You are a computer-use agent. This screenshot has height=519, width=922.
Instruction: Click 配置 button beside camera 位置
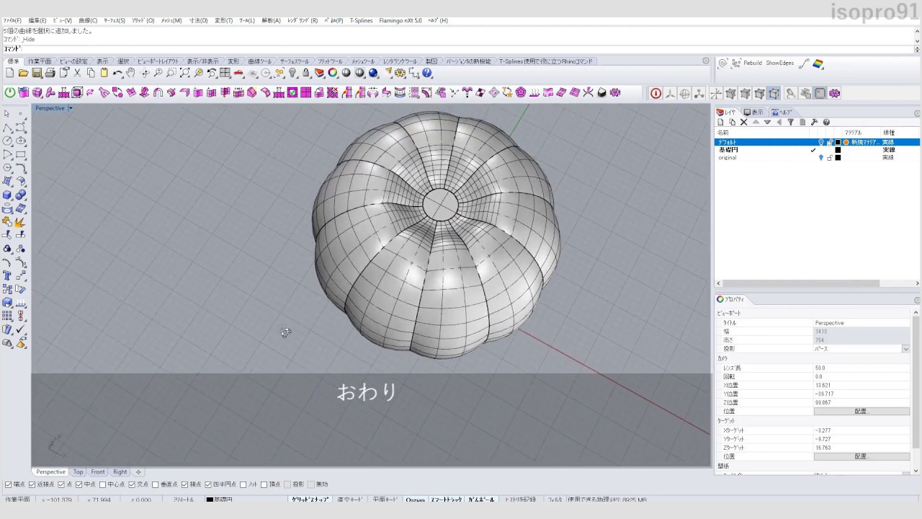[861, 411]
